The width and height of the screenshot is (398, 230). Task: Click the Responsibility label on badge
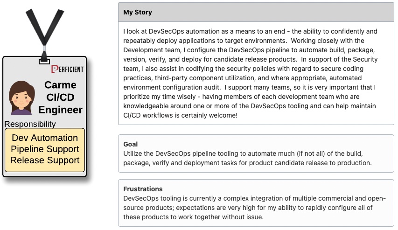[x=30, y=124]
